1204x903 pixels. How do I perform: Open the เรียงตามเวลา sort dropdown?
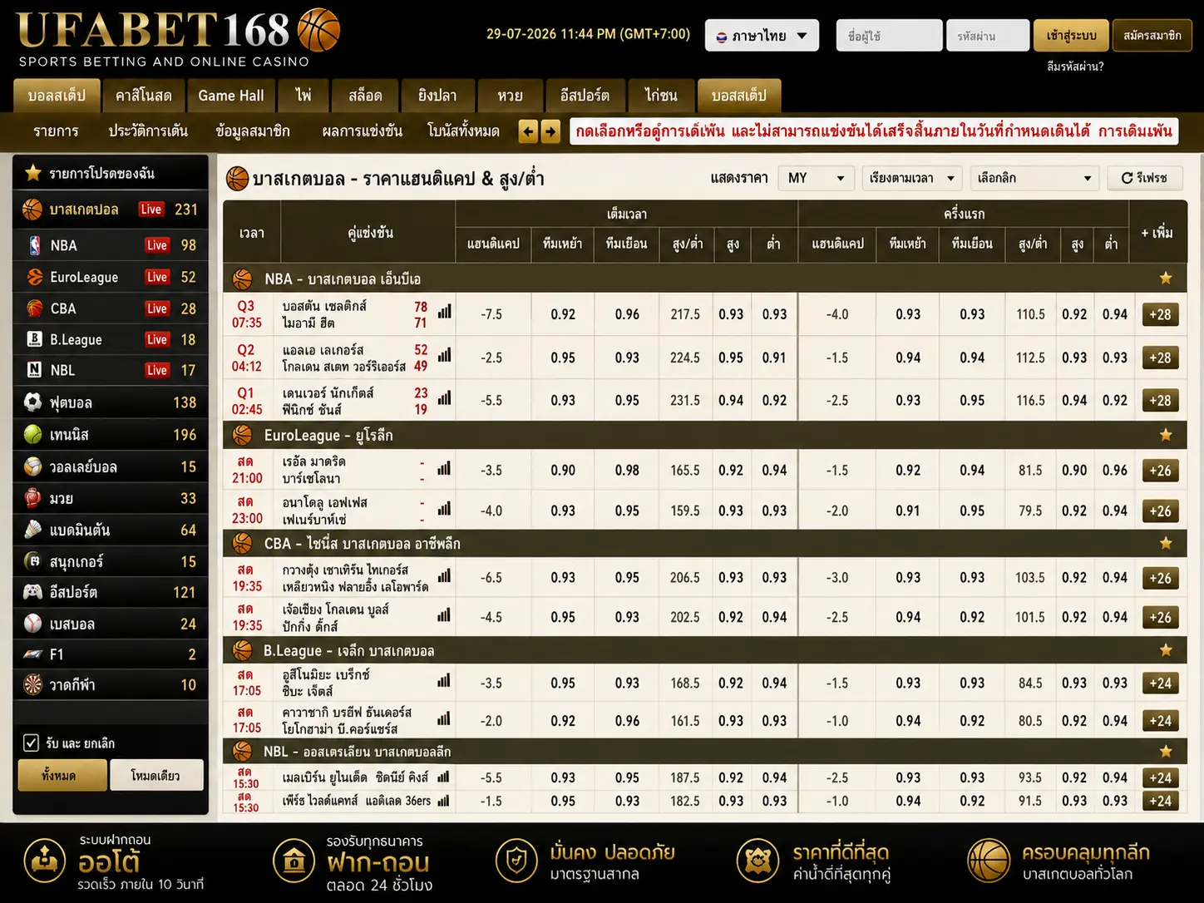click(912, 178)
